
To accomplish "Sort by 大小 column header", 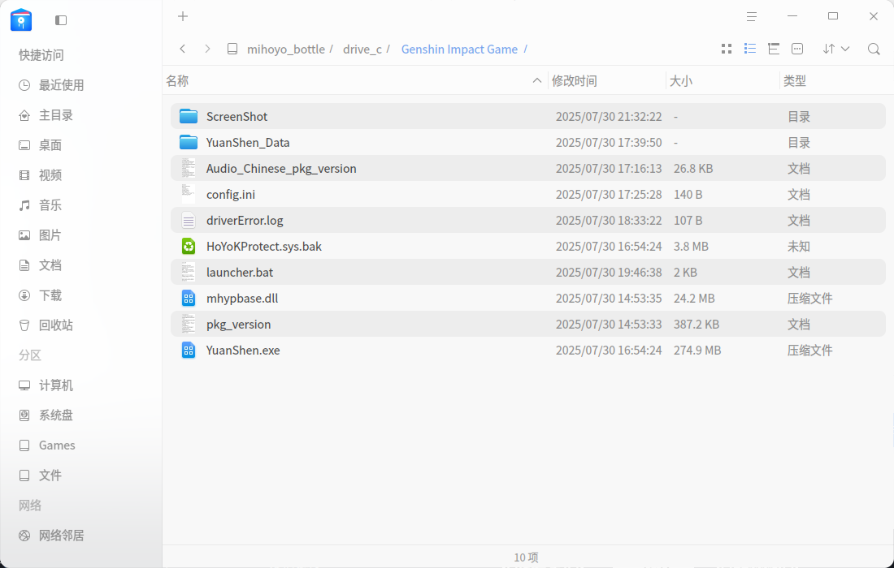I will (681, 81).
